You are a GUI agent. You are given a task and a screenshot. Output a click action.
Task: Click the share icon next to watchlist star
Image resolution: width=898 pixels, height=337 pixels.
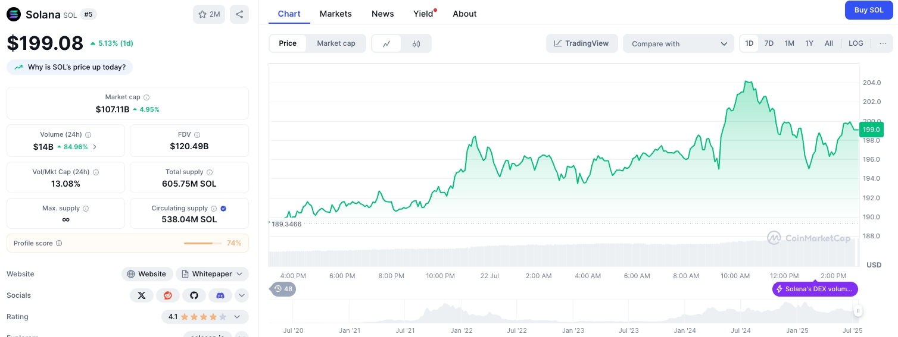coord(239,14)
